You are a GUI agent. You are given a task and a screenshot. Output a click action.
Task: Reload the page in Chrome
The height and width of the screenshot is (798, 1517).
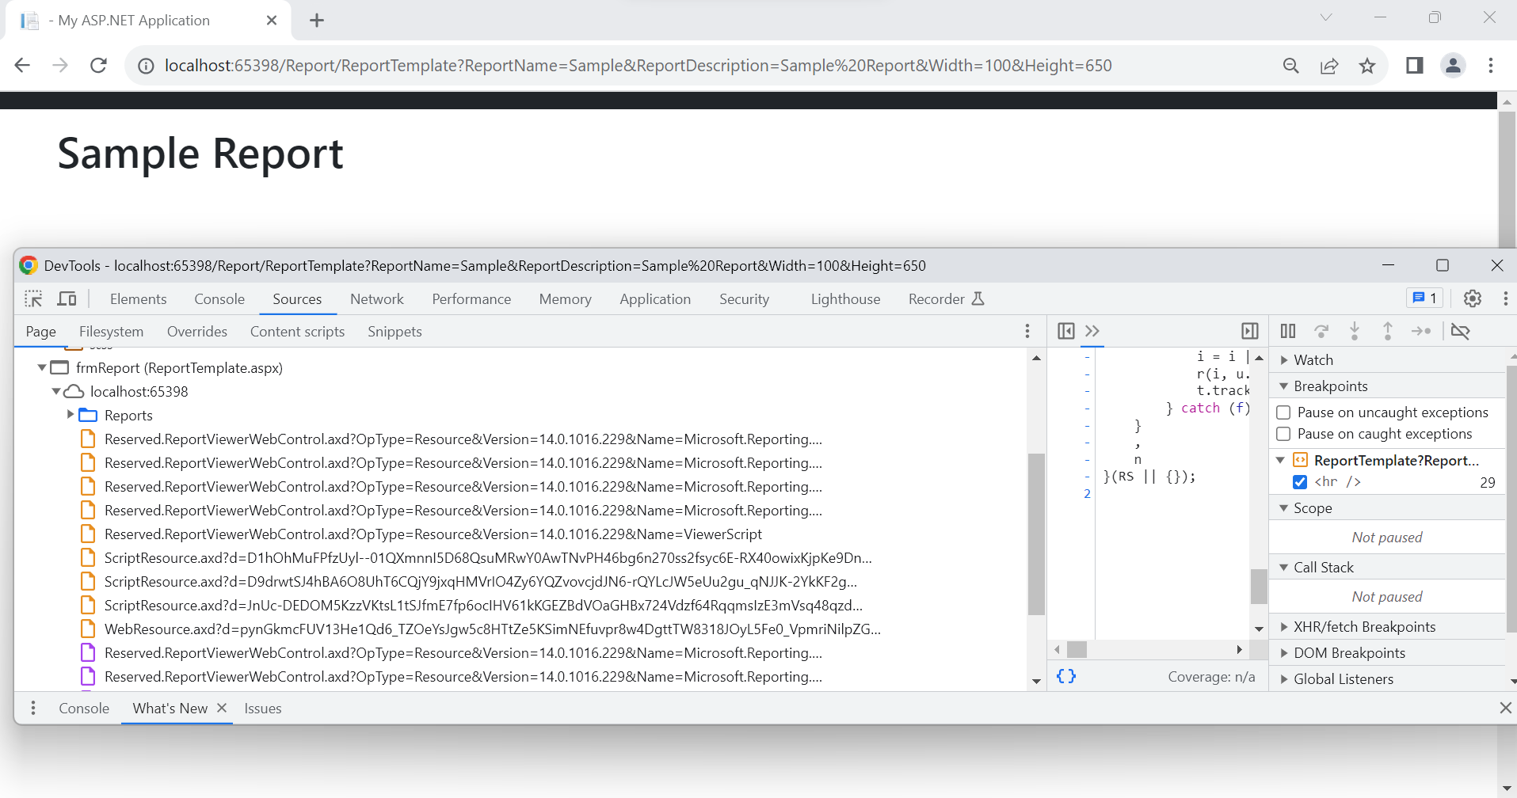pyautogui.click(x=98, y=65)
